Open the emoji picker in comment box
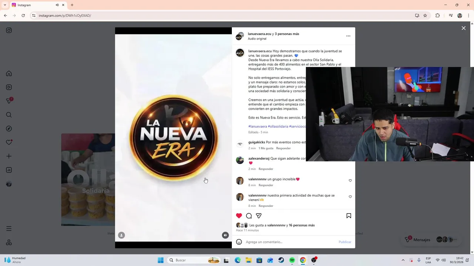 click(x=239, y=242)
